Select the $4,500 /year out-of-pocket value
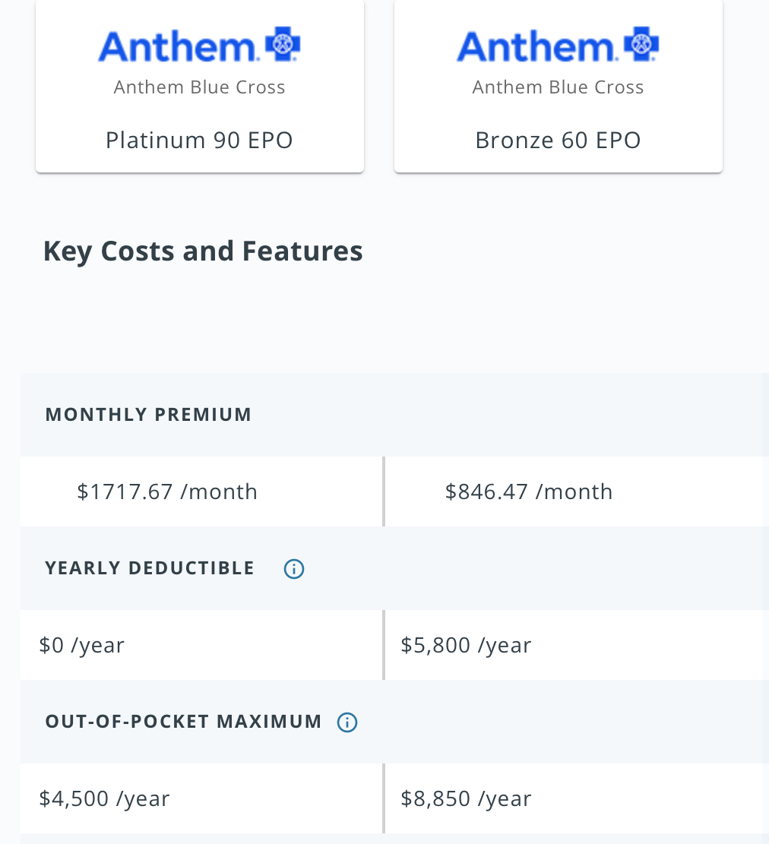Viewport: 769px width, 844px height. [104, 798]
